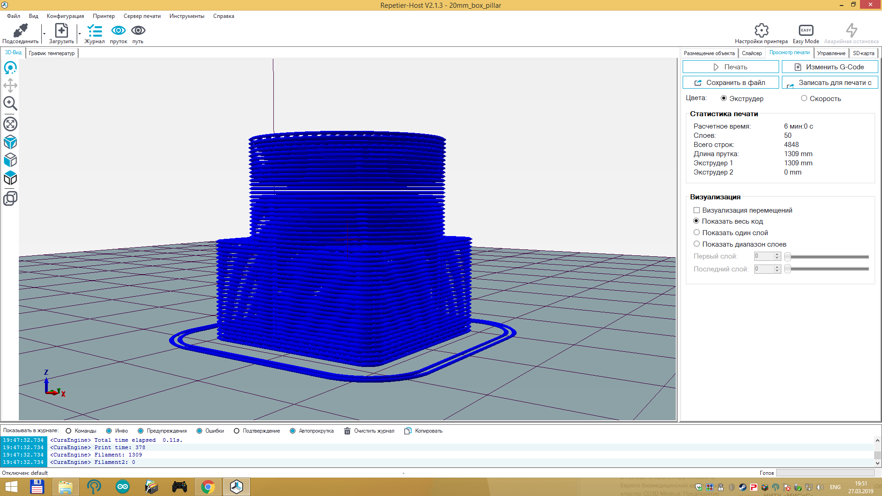Select the rotate view tool
882x496 pixels.
pyautogui.click(x=10, y=68)
